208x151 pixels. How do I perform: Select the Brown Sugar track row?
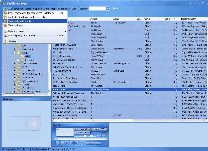pos(129,89)
